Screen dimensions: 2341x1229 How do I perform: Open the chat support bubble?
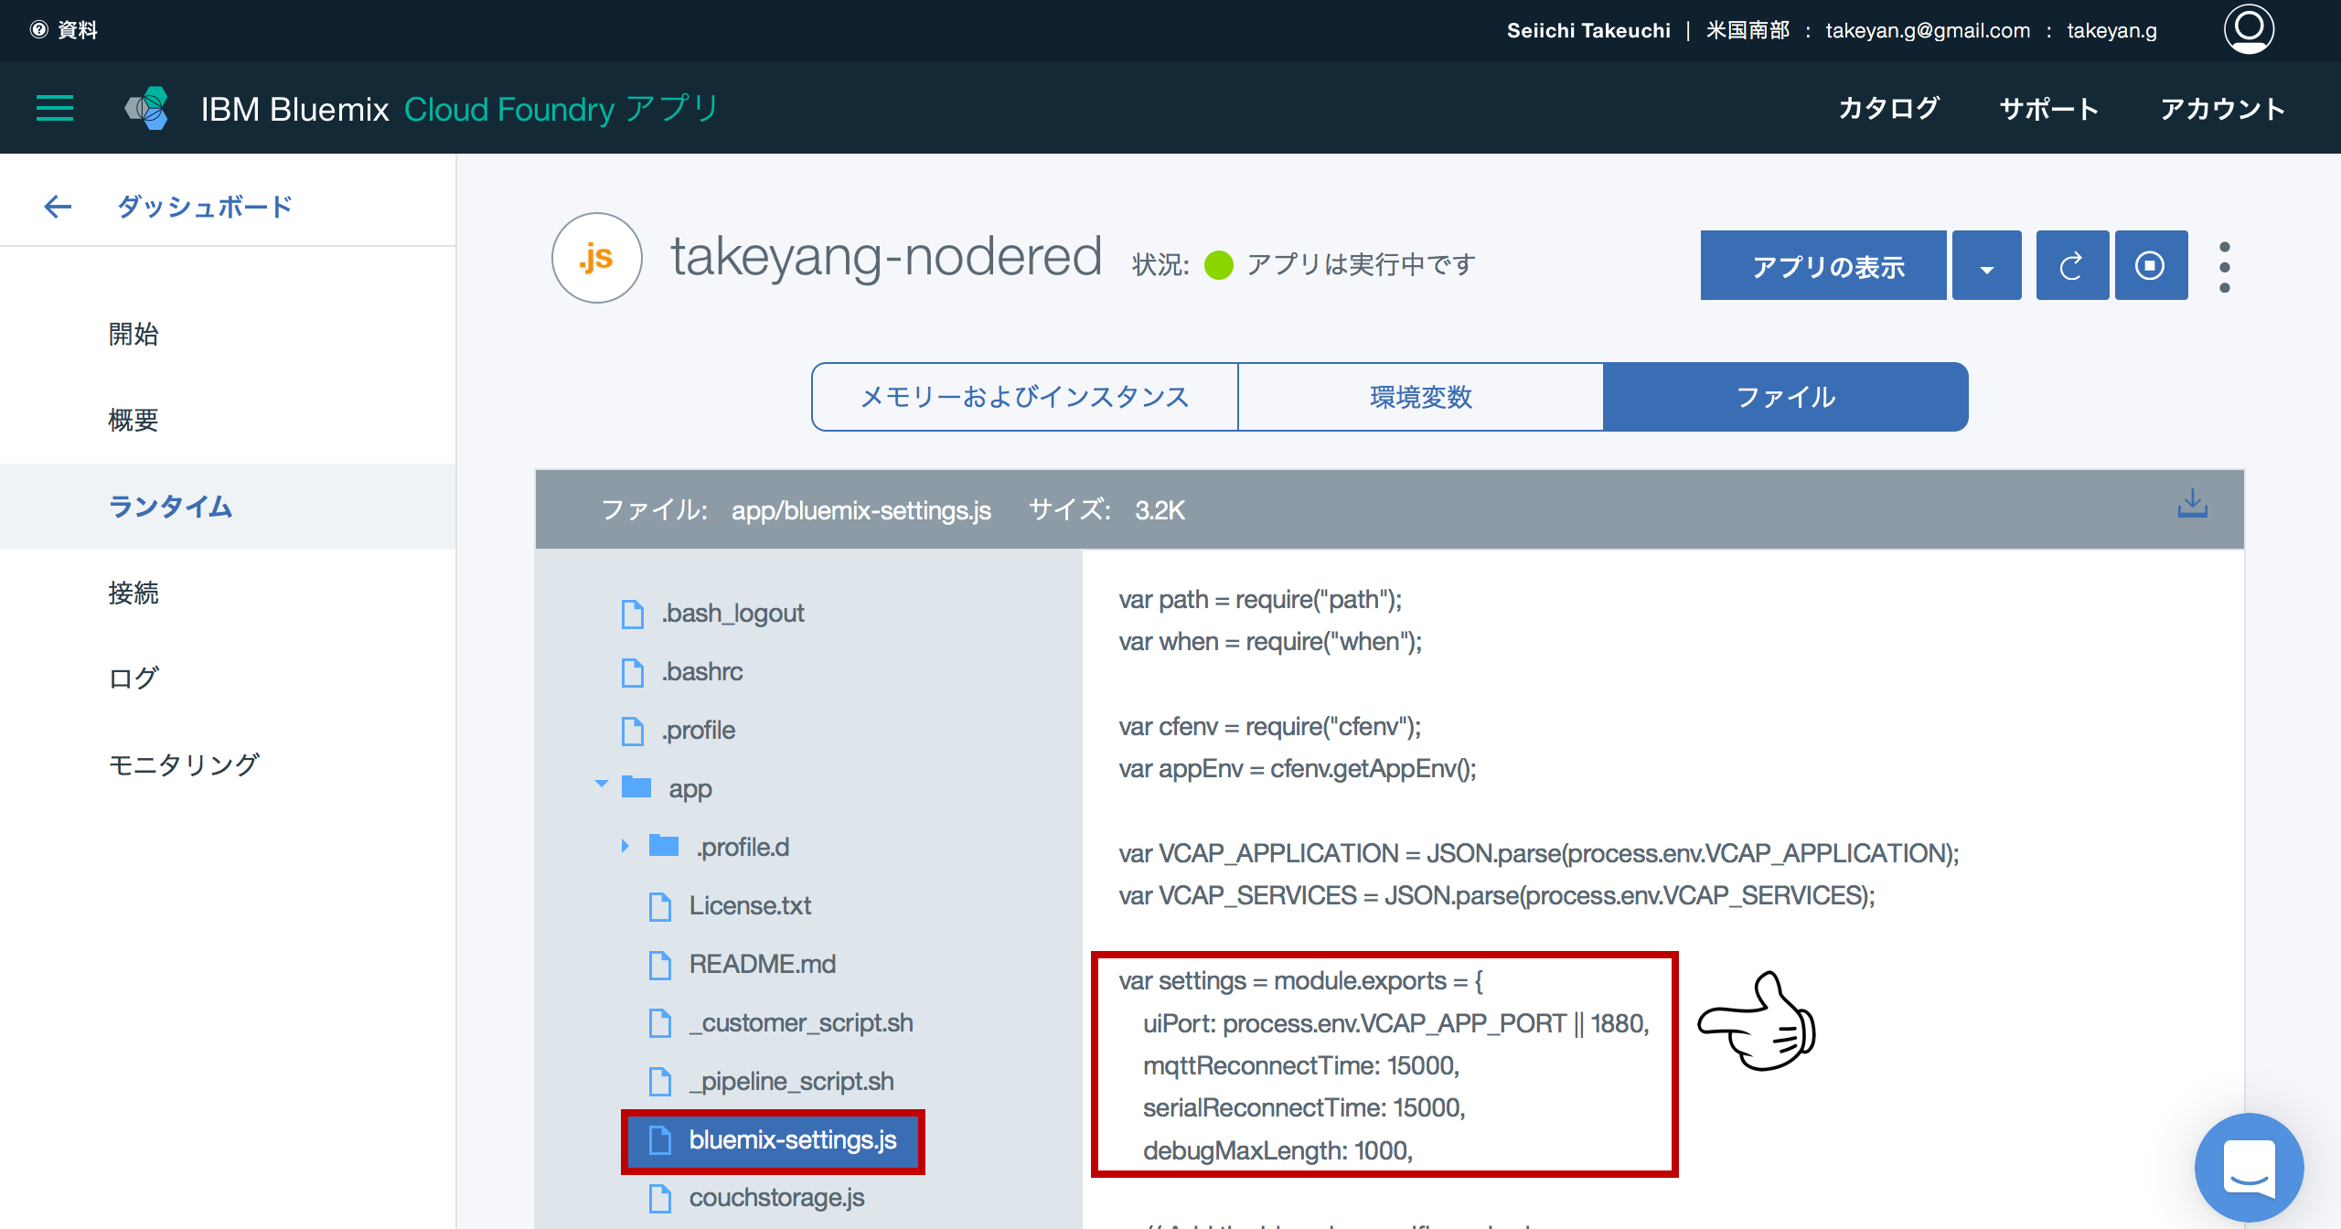pos(2250,1168)
